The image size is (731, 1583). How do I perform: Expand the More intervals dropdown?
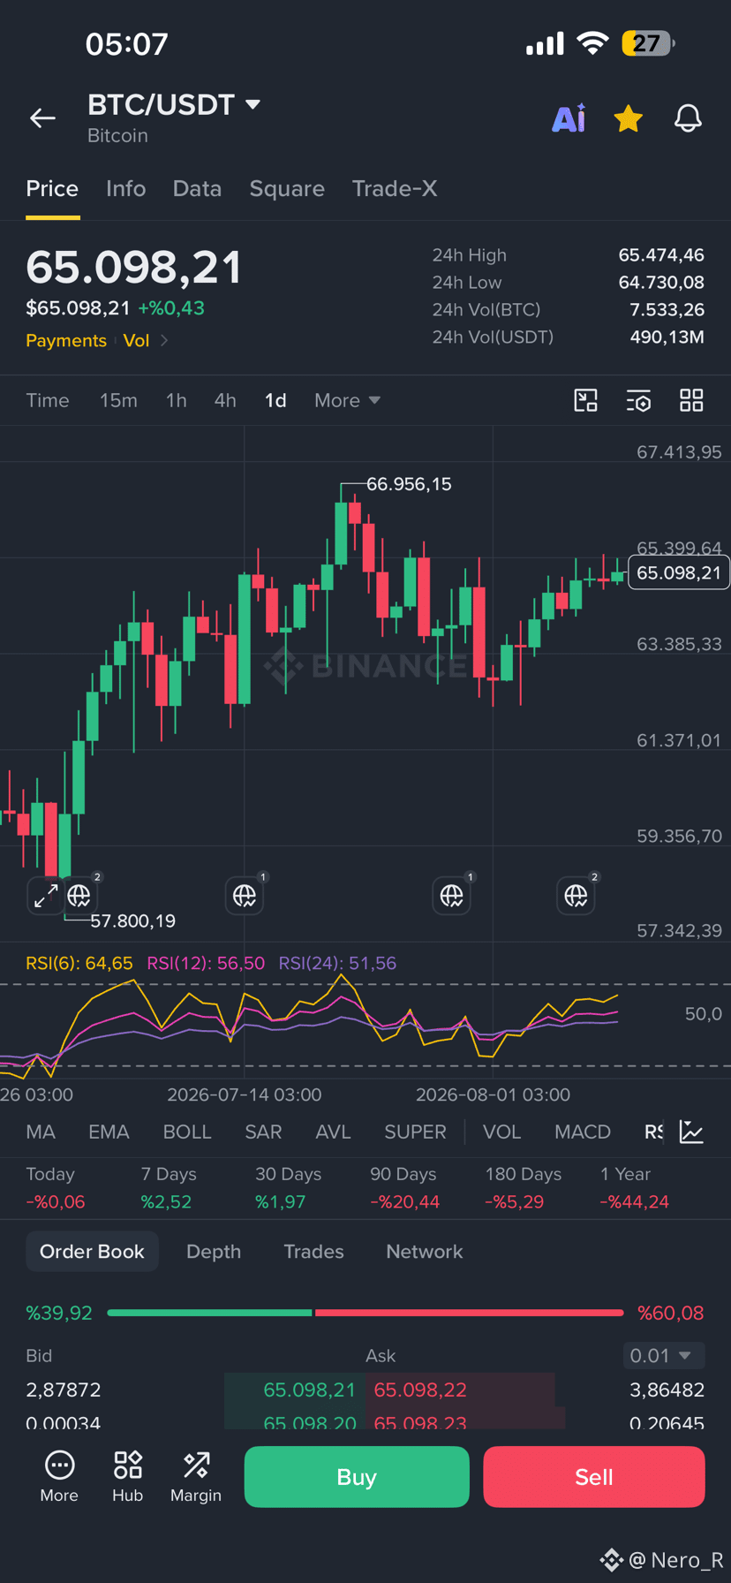pyautogui.click(x=347, y=400)
